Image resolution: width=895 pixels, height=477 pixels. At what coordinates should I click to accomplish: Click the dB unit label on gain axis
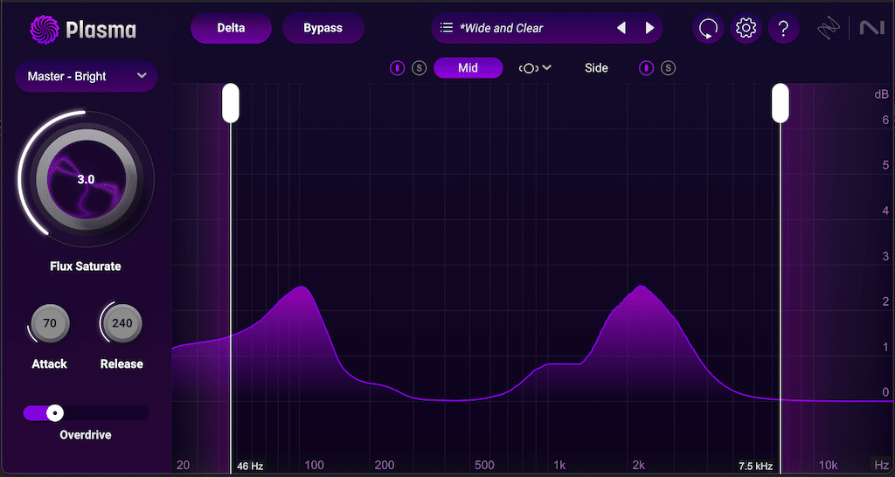pos(881,94)
